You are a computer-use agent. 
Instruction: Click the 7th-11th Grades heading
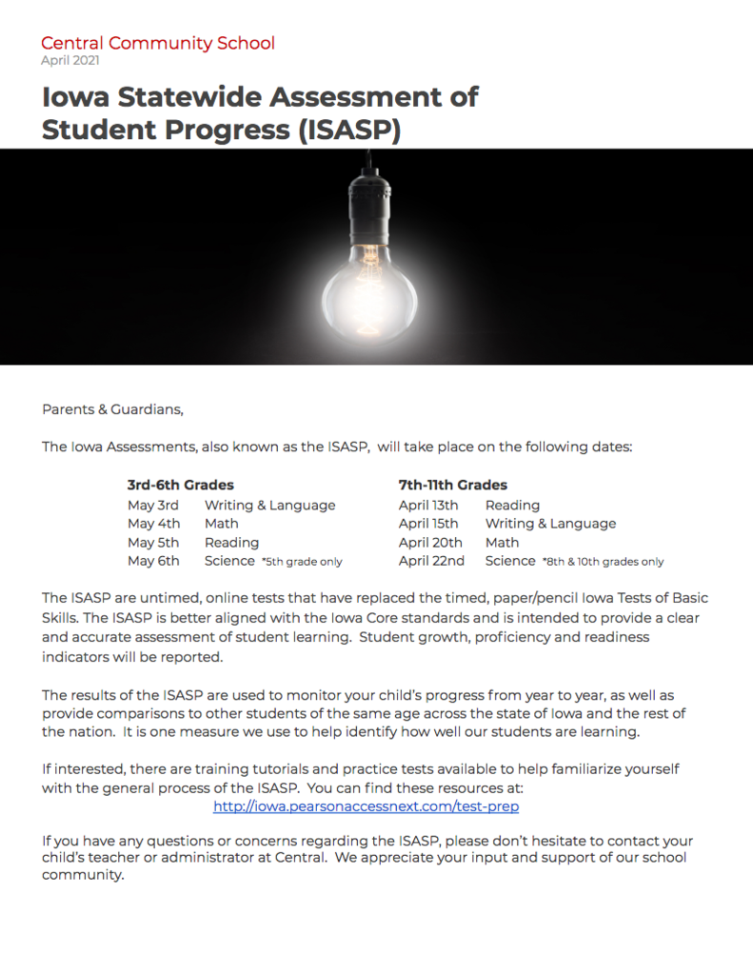pyautogui.click(x=453, y=485)
